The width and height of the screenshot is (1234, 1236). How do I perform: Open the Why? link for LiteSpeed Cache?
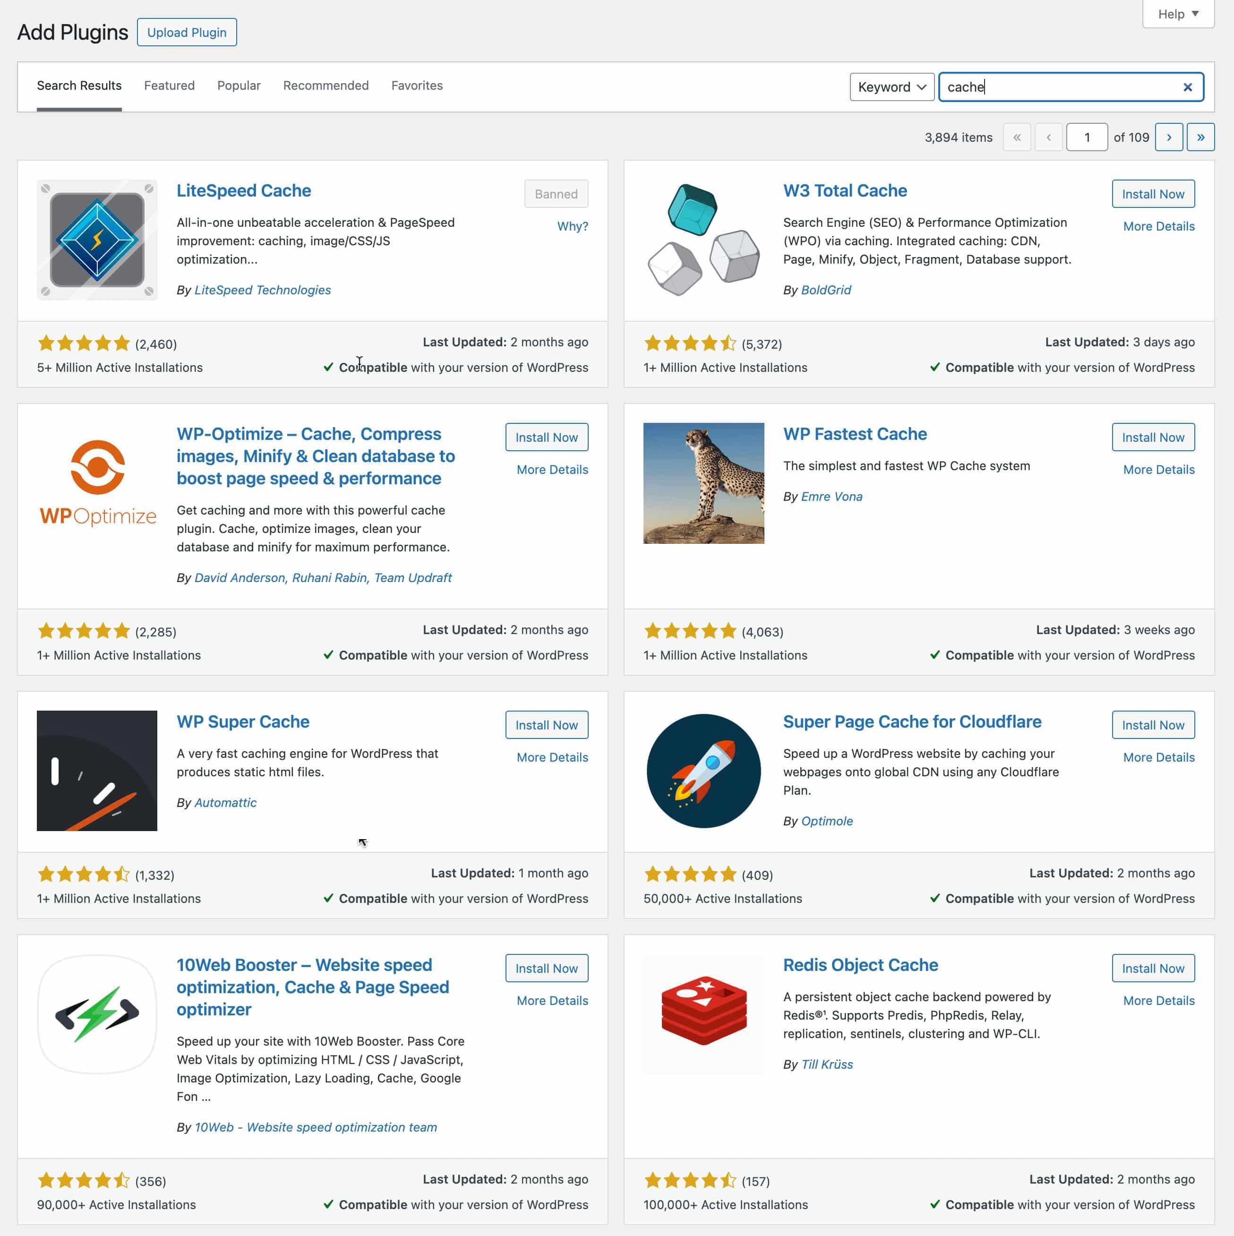pyautogui.click(x=573, y=226)
